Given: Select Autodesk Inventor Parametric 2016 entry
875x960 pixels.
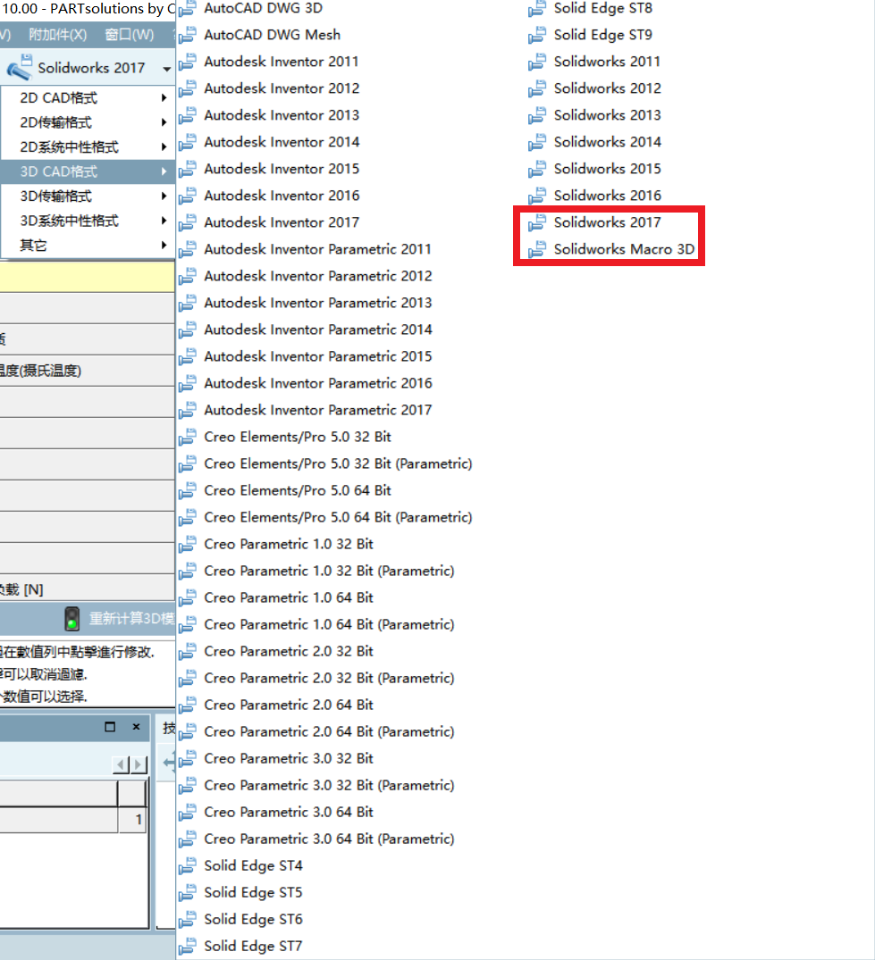Looking at the screenshot, I should [317, 383].
